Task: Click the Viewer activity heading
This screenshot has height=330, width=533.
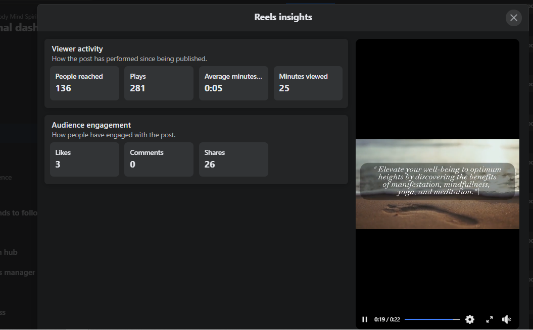Action: [77, 49]
